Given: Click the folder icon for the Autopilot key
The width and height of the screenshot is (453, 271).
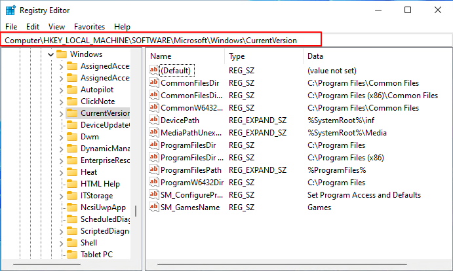Looking at the screenshot, I should (72, 90).
